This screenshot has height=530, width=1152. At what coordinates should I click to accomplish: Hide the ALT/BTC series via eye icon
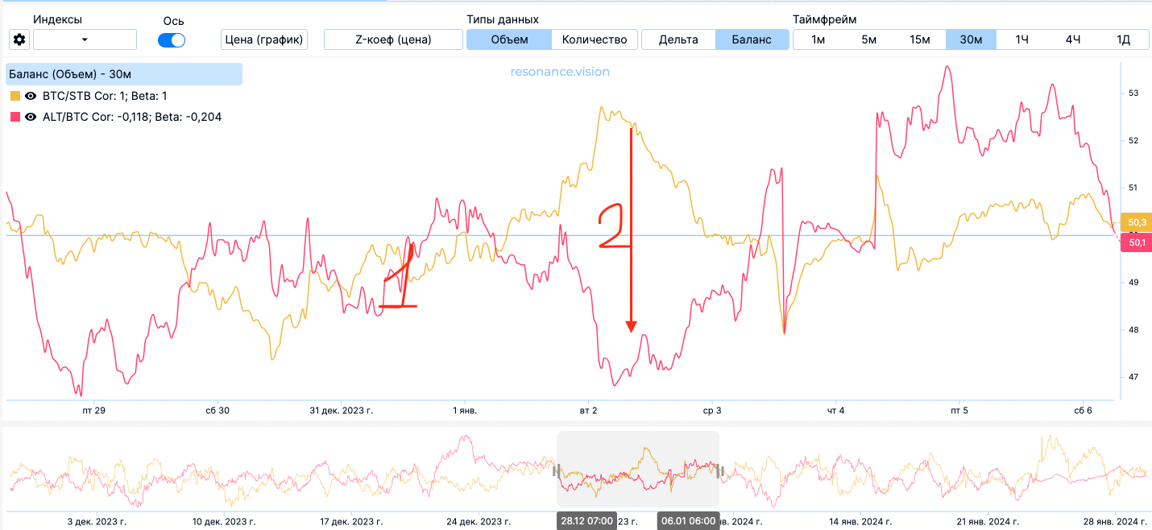31,117
